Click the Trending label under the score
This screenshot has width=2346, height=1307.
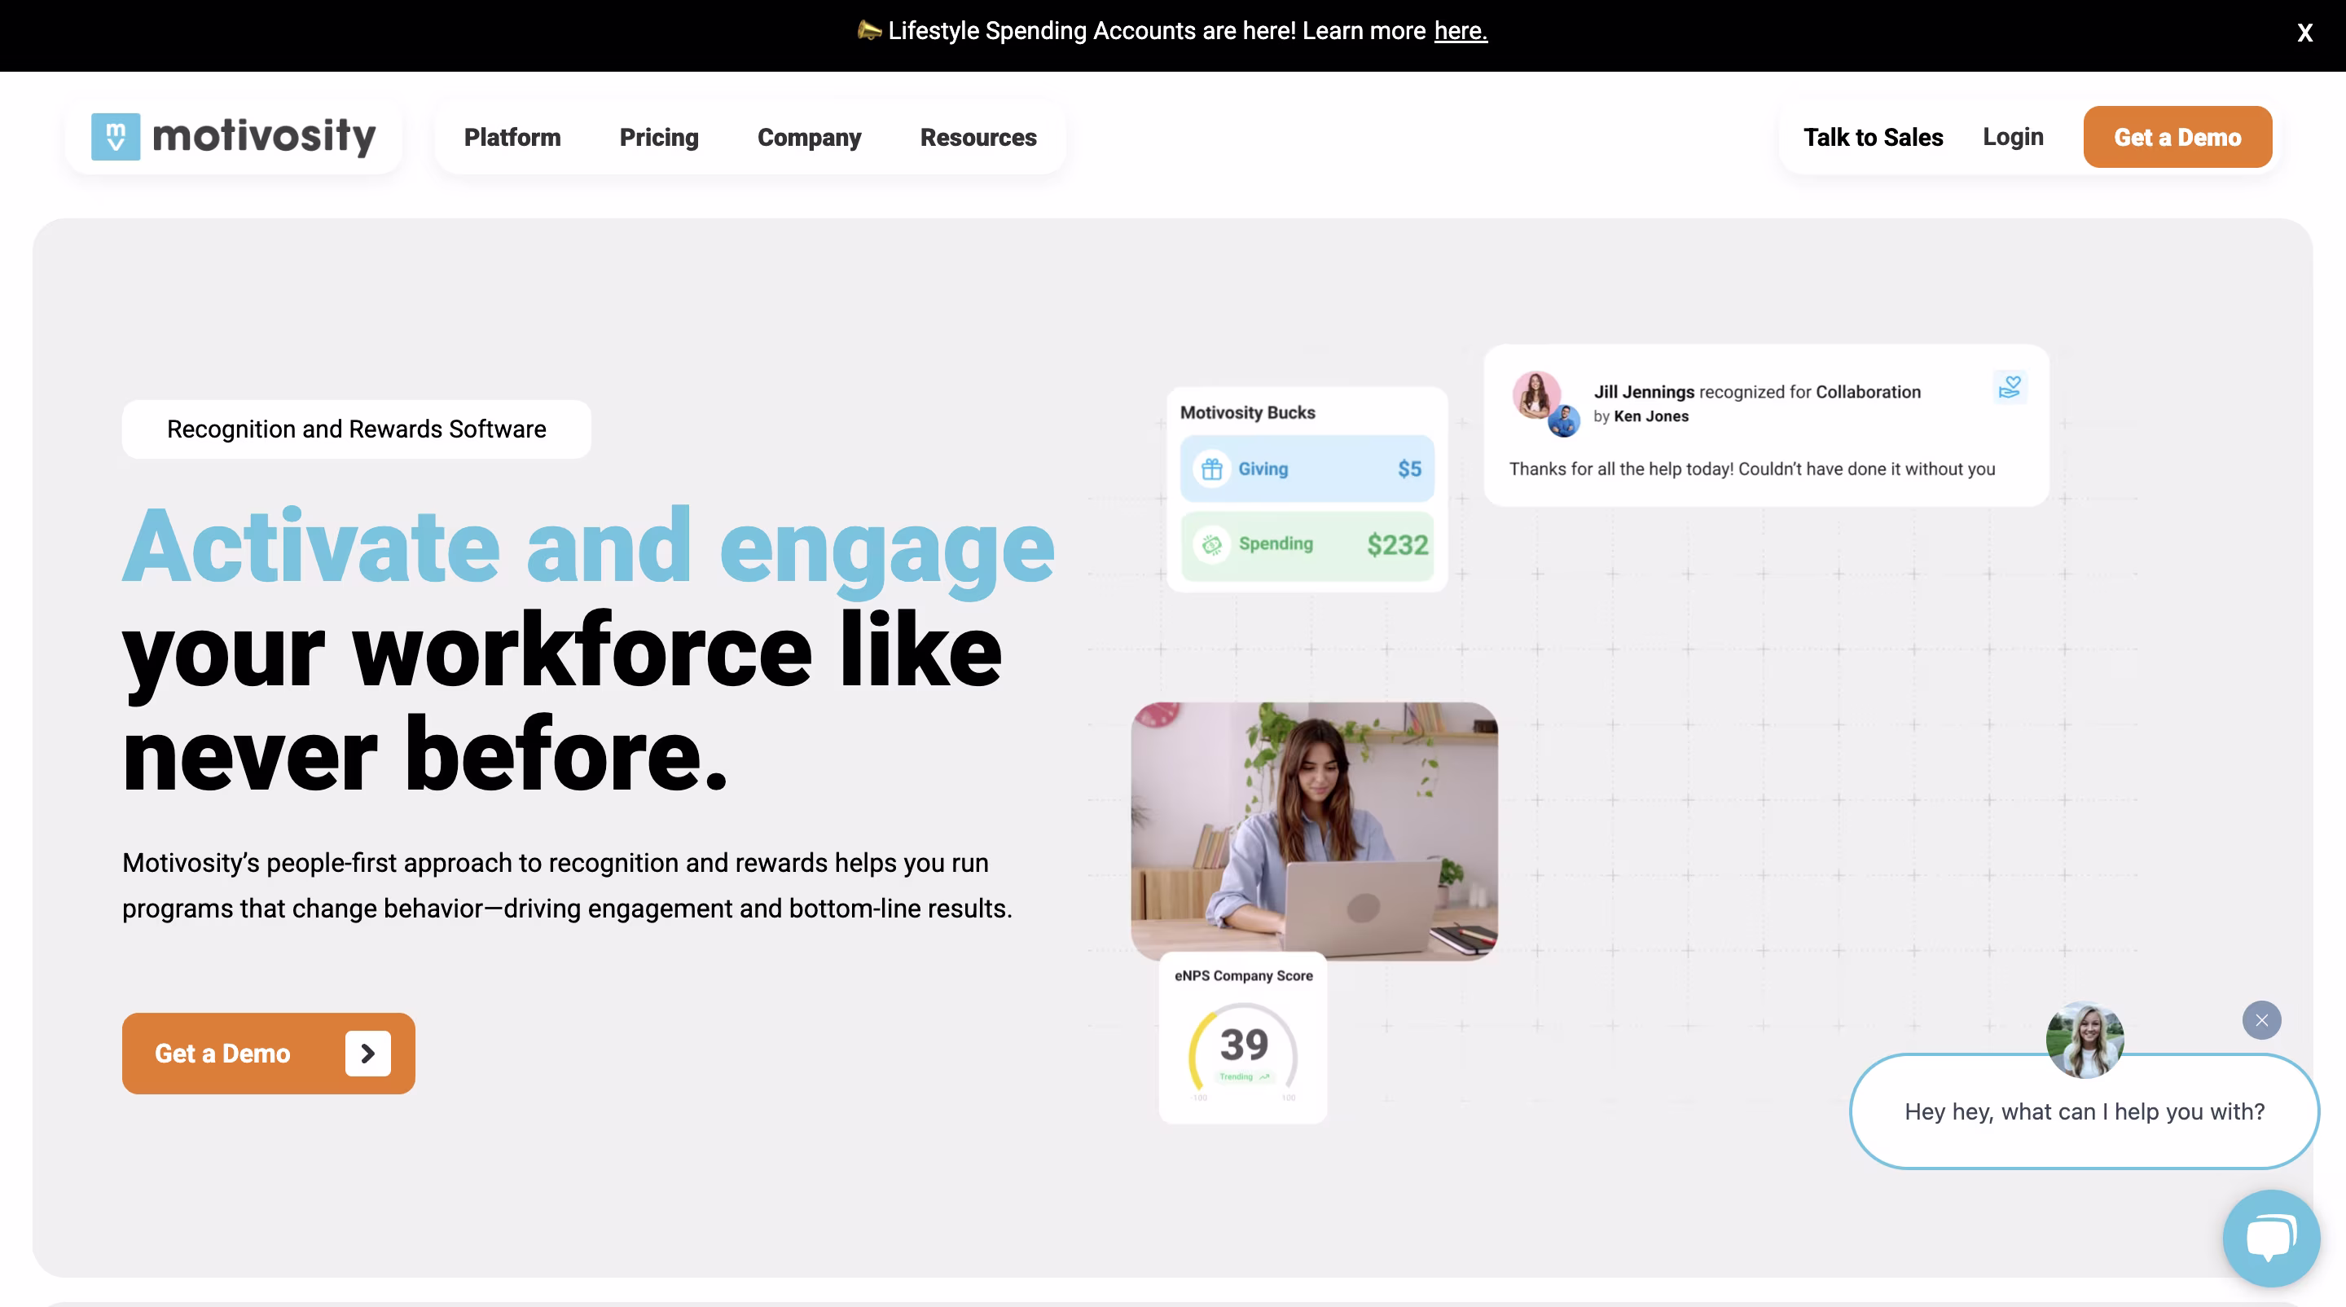1243,1076
